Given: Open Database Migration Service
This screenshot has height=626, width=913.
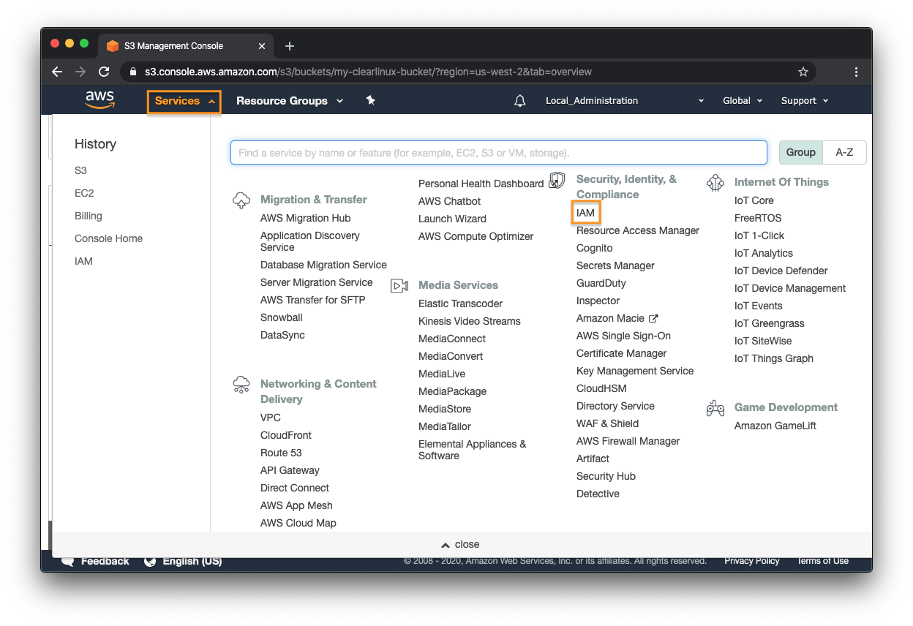Looking at the screenshot, I should pos(323,265).
